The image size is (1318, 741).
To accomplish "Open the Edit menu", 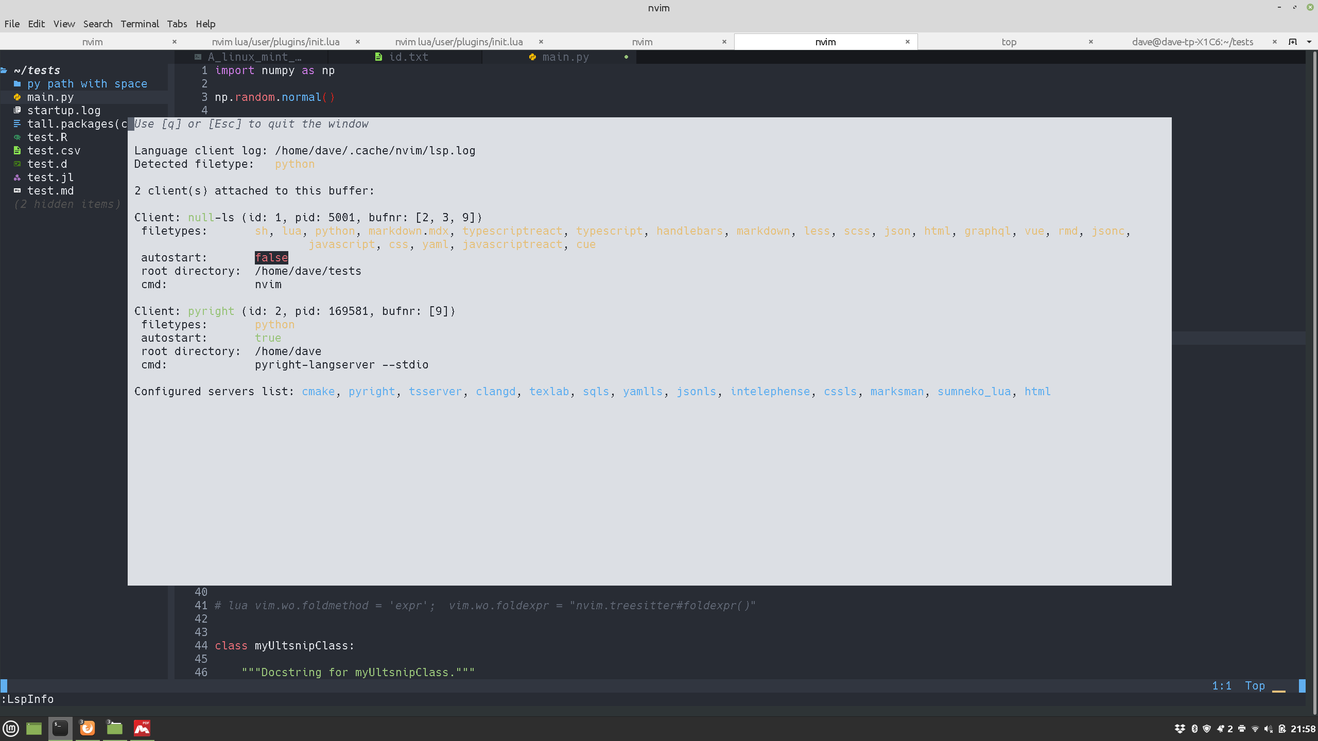I will 36,24.
